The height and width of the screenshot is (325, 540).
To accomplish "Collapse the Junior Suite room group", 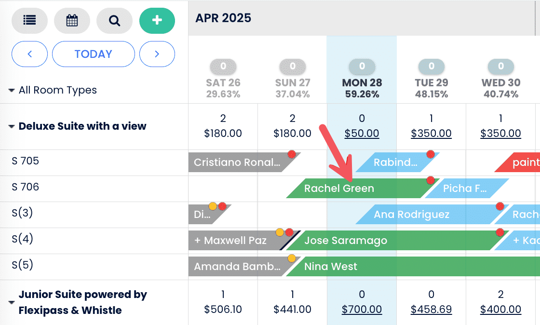I will tap(11, 302).
